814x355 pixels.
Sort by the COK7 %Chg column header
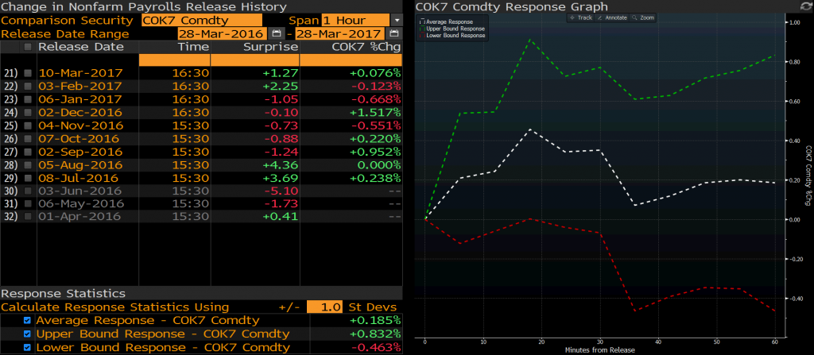(366, 47)
